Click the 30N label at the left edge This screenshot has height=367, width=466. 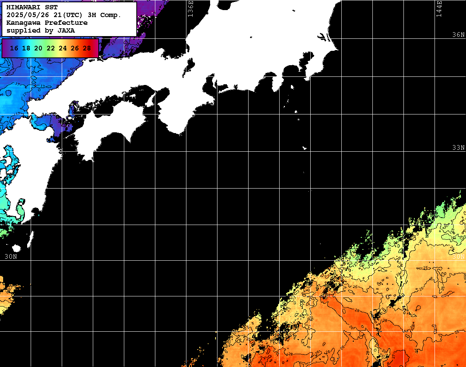tap(11, 256)
